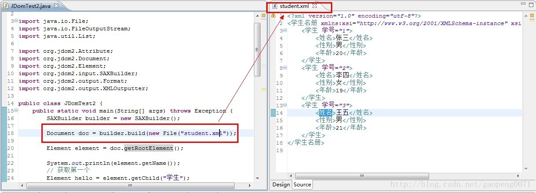Click the '<年龄>19</年龄>' line

(x=341, y=91)
